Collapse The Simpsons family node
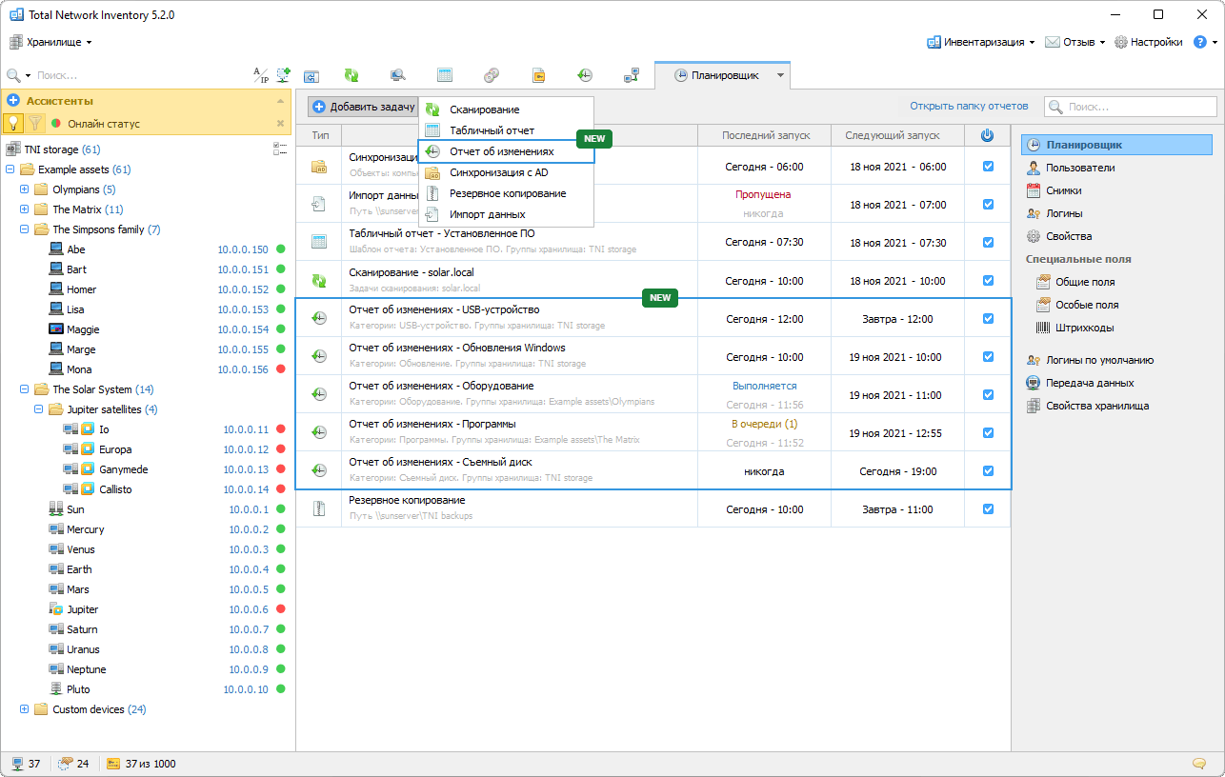Screen dimensions: 1225x777 point(25,229)
